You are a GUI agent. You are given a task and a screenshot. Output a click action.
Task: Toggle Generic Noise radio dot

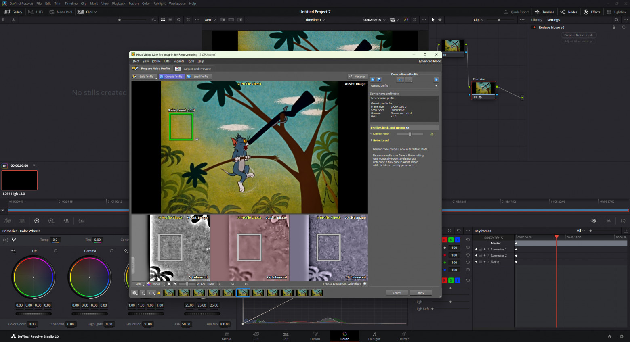click(371, 134)
